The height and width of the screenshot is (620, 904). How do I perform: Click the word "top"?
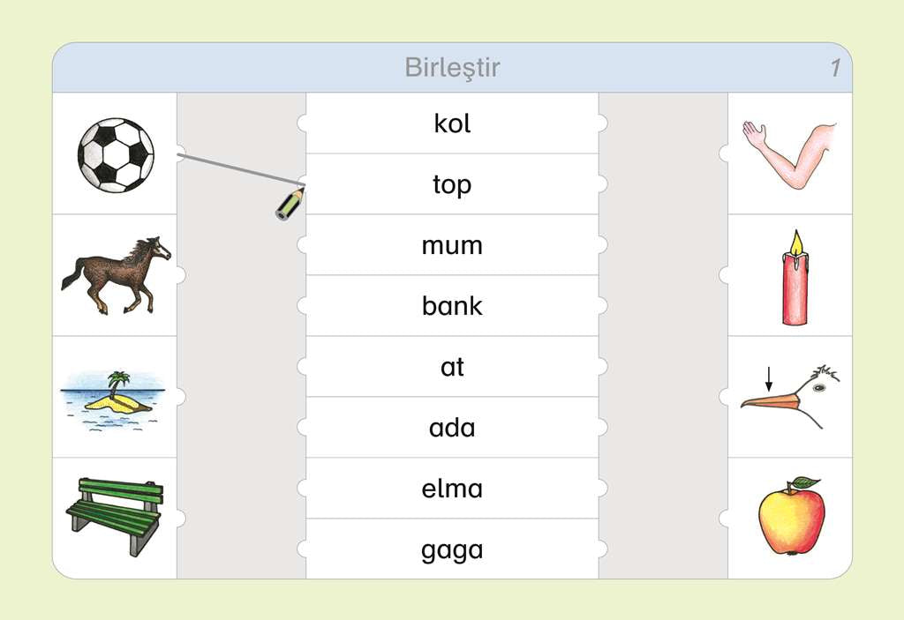point(452,184)
